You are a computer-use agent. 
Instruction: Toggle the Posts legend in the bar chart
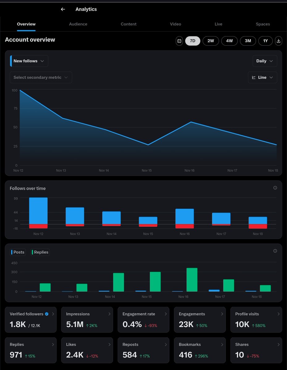pos(18,252)
